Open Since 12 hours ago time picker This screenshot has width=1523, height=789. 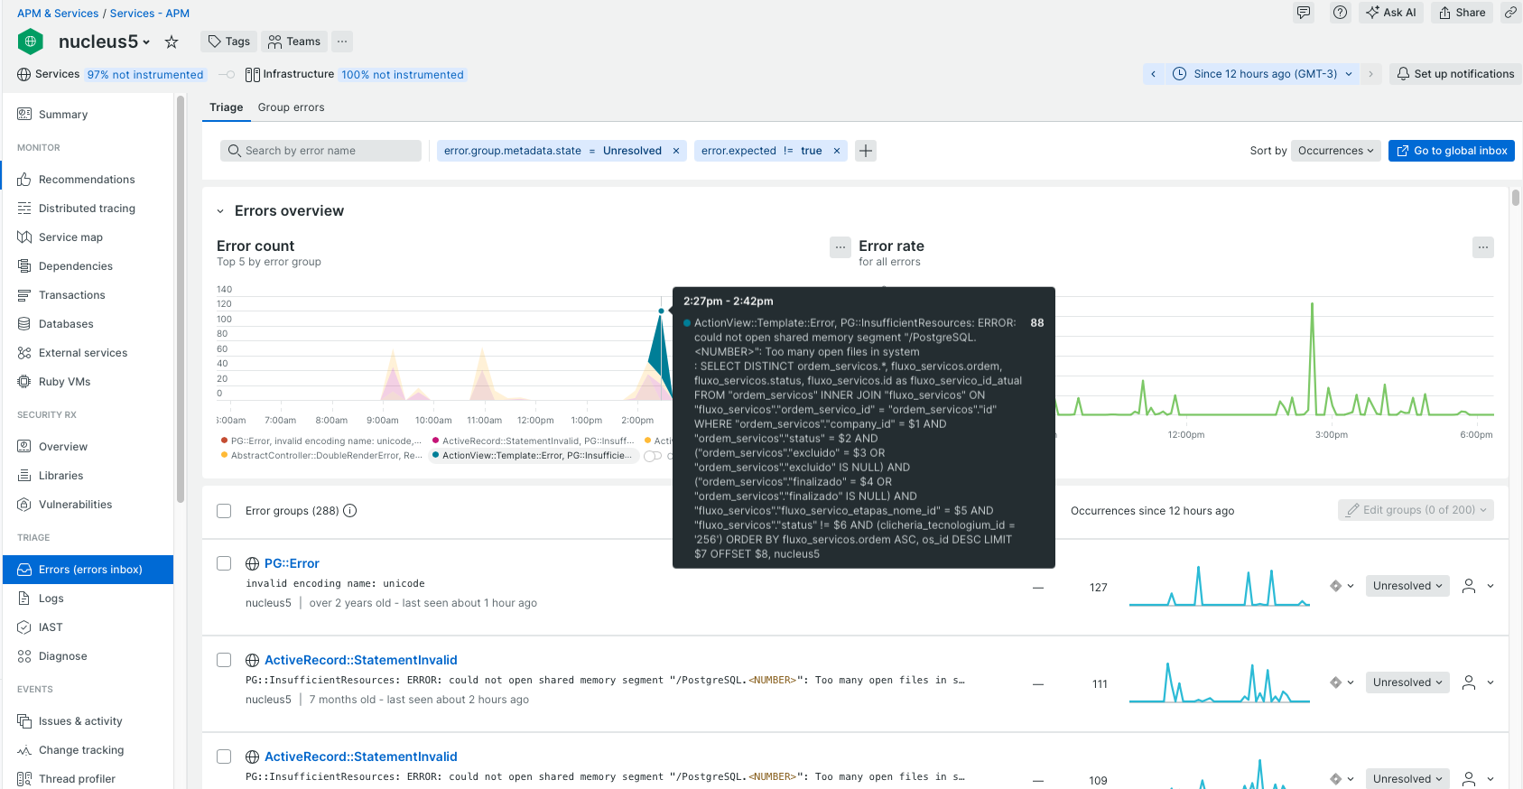(1262, 74)
